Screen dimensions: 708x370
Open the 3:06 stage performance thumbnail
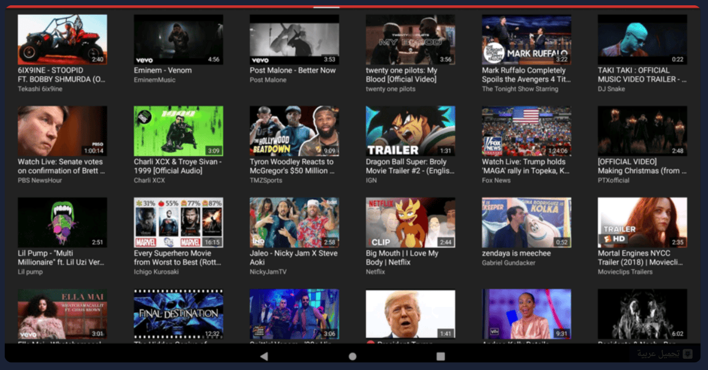[294, 314]
